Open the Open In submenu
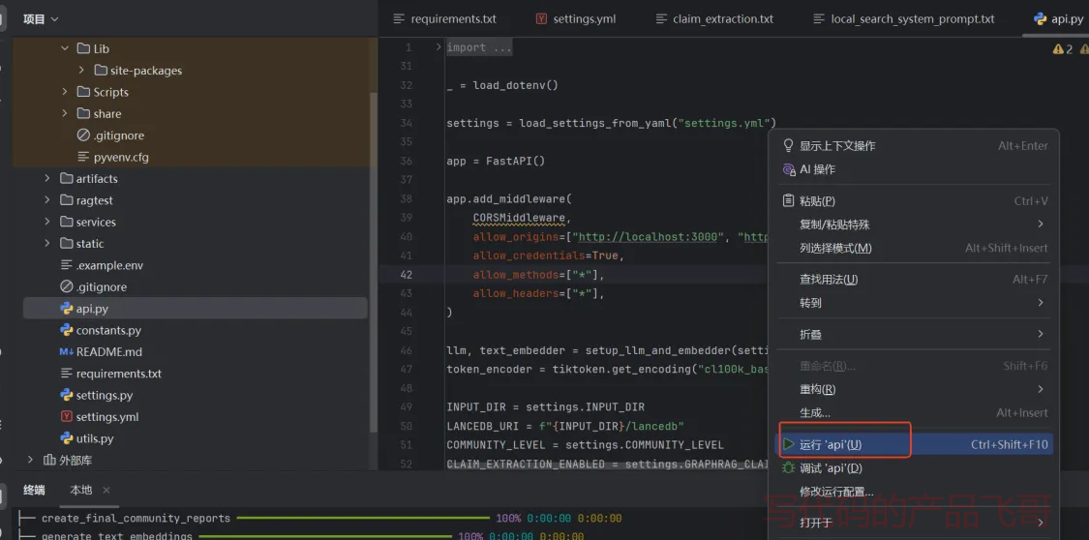1089x540 pixels. click(x=914, y=522)
